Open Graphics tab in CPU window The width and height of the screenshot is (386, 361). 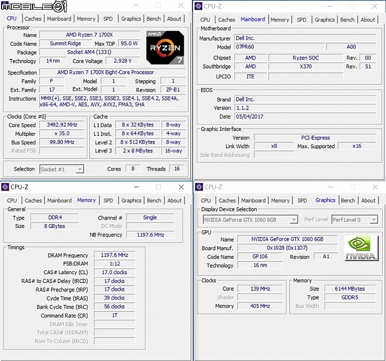131,19
